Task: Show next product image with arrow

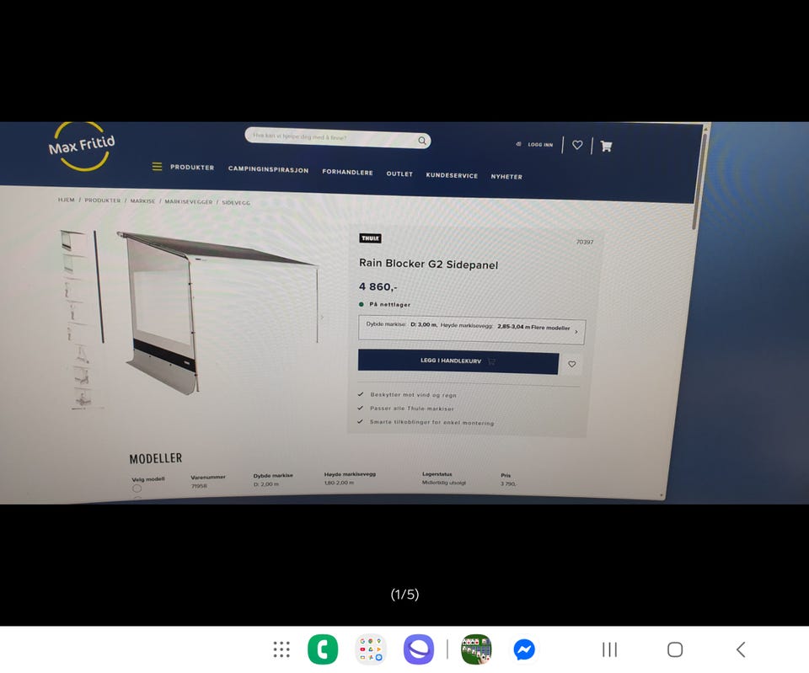Action: tap(322, 318)
